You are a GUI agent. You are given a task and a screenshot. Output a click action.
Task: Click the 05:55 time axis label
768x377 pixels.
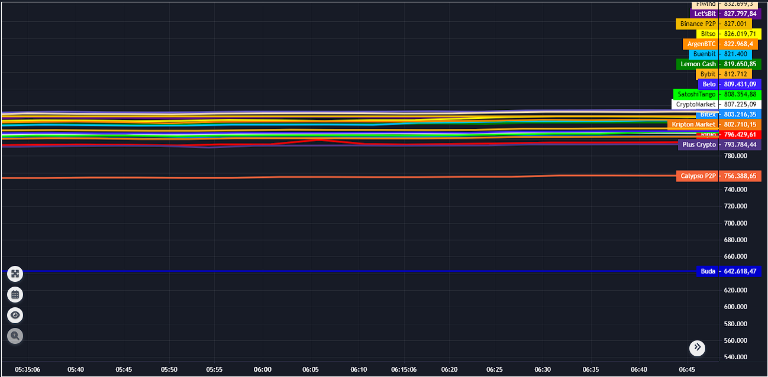pos(214,369)
